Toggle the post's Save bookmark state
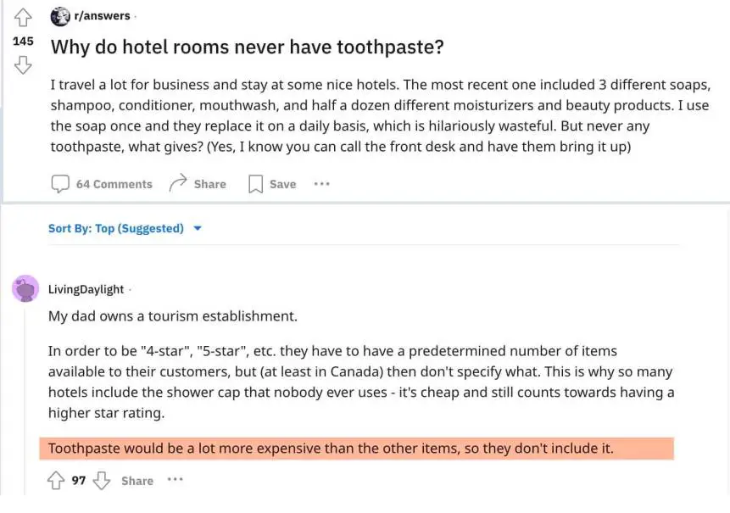The image size is (730, 513). pos(270,183)
